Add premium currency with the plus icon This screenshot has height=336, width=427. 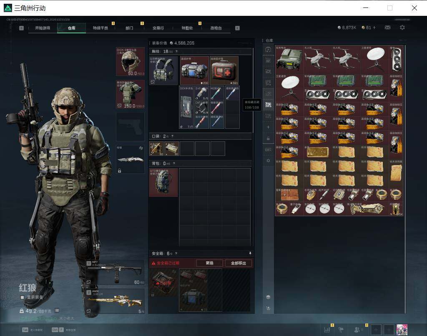[374, 28]
